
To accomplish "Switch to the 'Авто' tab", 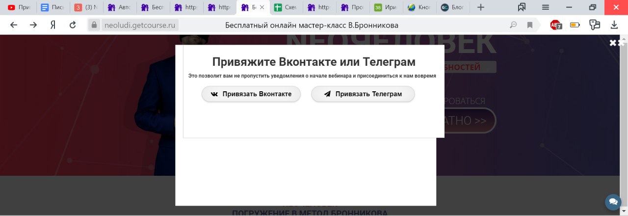I will pos(119,7).
